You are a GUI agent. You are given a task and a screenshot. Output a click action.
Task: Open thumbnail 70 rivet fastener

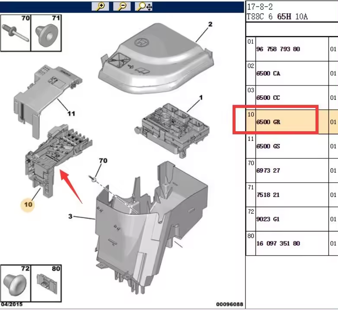[x=16, y=33]
